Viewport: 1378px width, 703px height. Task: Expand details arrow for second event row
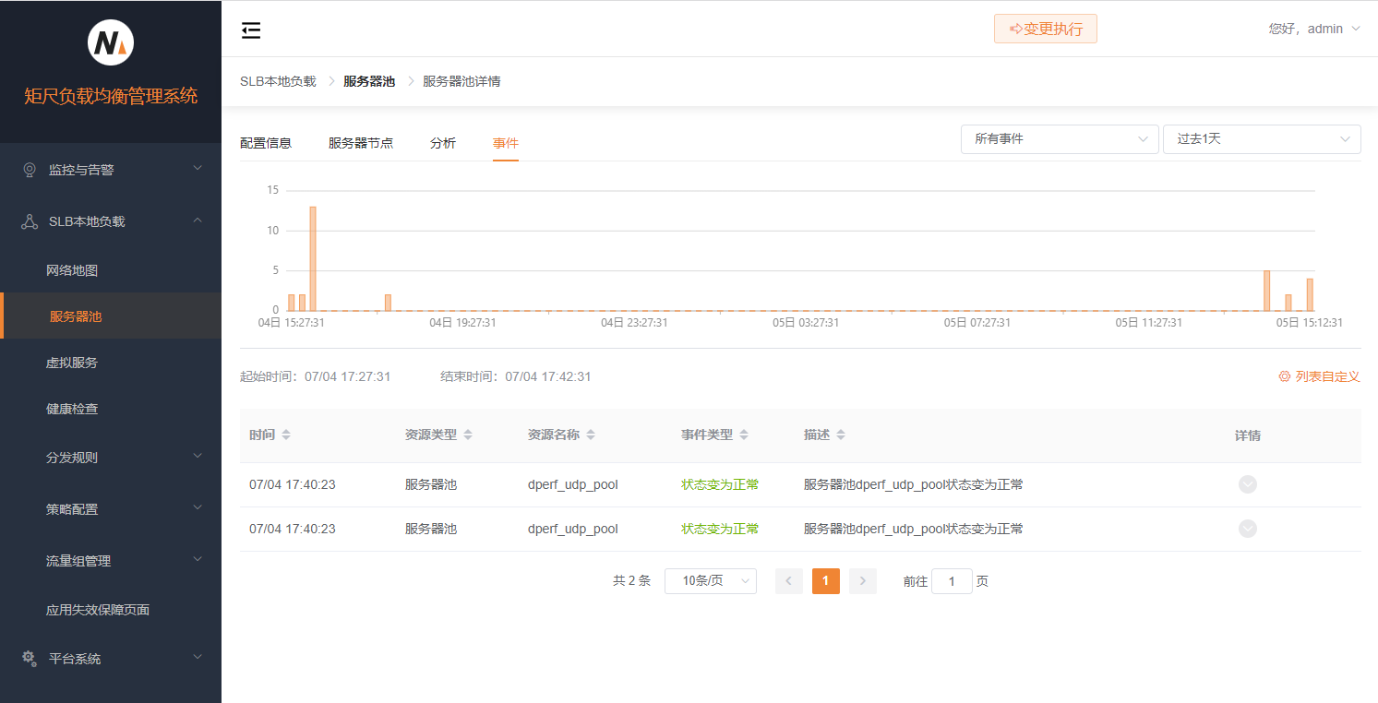tap(1247, 529)
